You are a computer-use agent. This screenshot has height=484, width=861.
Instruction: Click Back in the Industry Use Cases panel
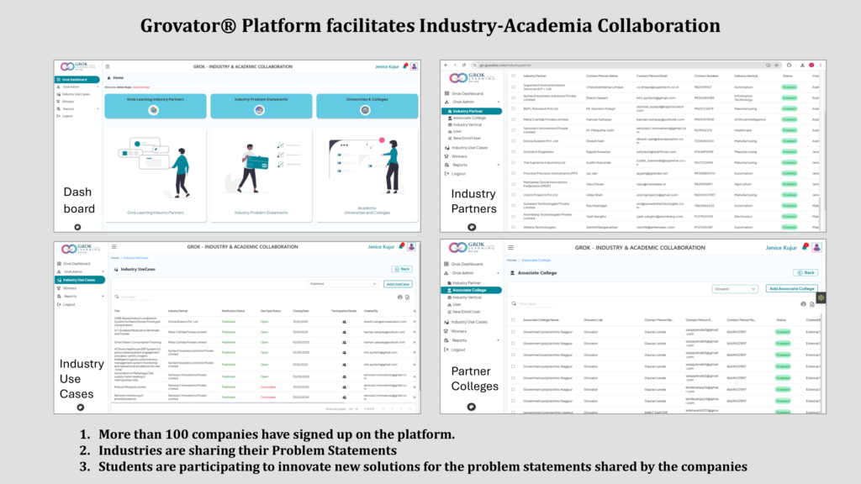coord(402,269)
